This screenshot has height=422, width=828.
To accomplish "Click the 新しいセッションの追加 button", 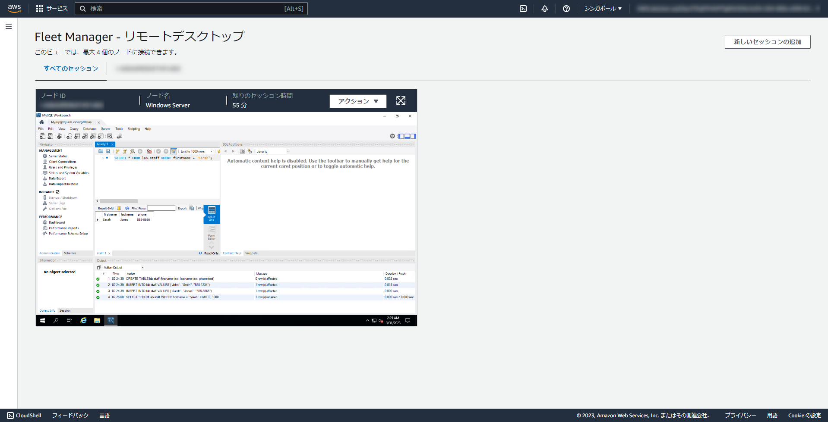I will pos(767,42).
